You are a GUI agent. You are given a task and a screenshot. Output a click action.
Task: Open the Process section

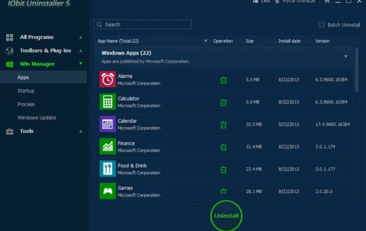coord(26,104)
